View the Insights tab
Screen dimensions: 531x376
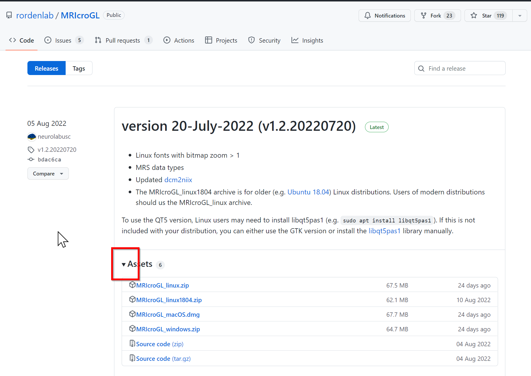[307, 40]
